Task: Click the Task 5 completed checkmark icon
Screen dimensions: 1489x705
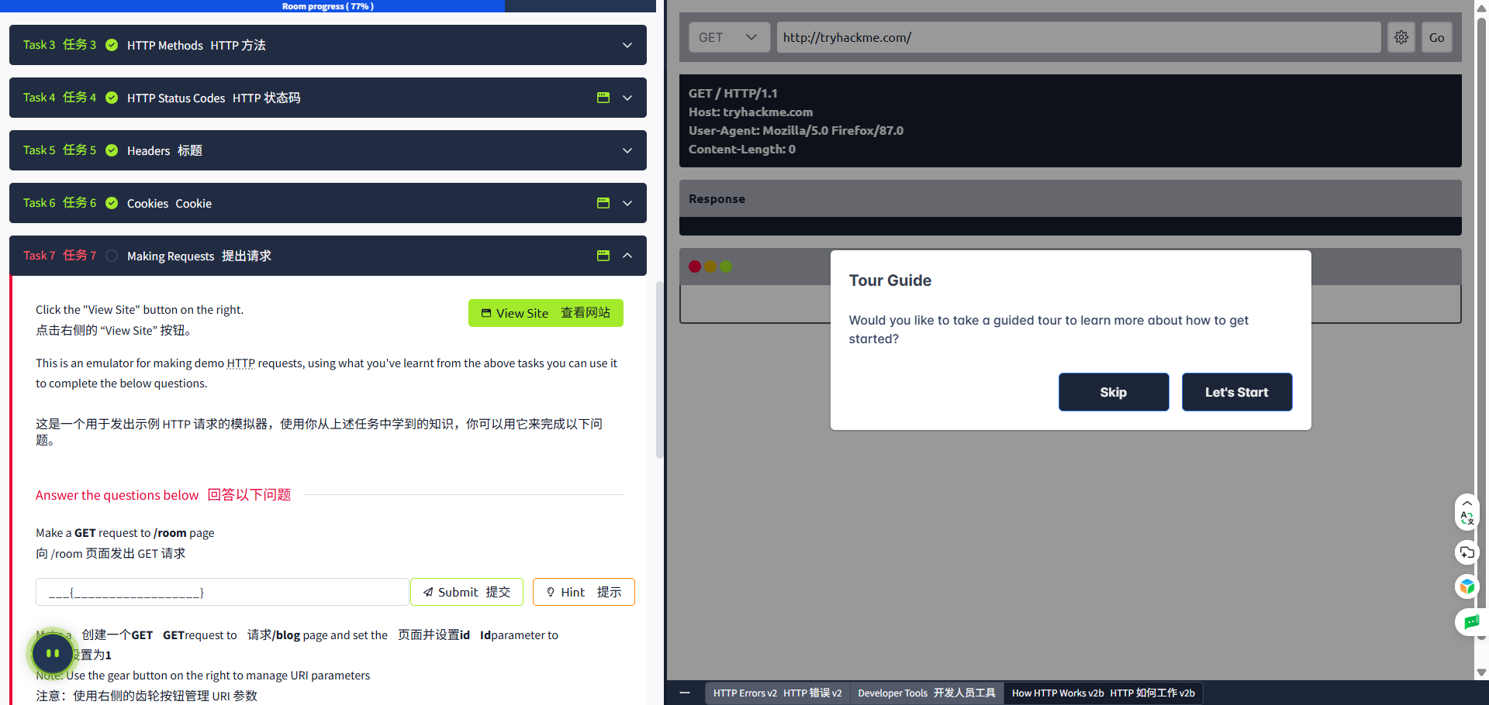Action: 112,150
